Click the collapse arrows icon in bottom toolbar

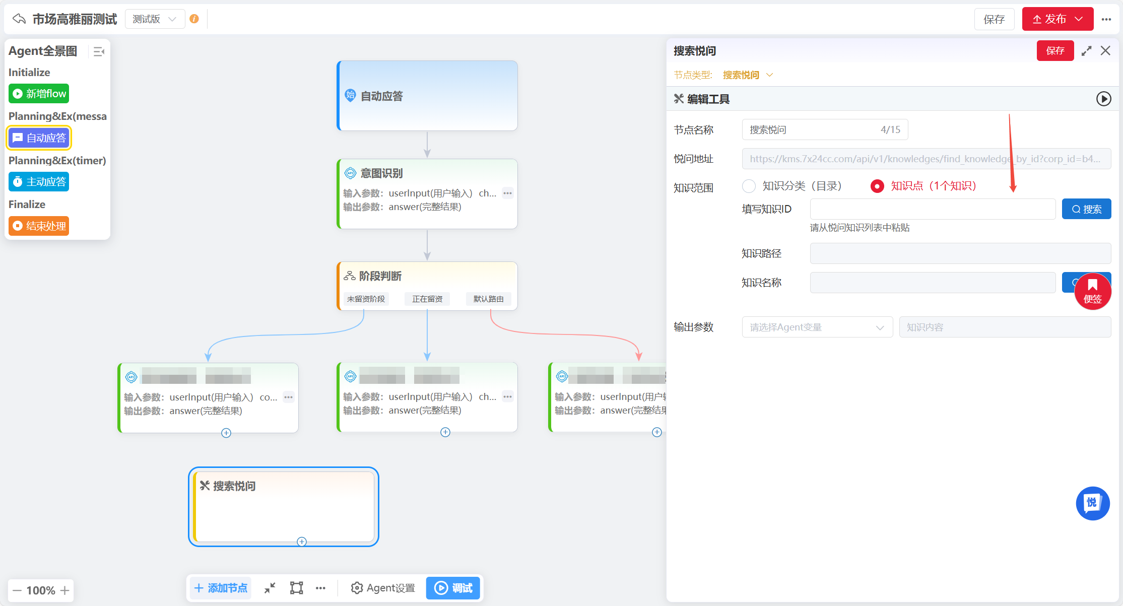point(270,588)
